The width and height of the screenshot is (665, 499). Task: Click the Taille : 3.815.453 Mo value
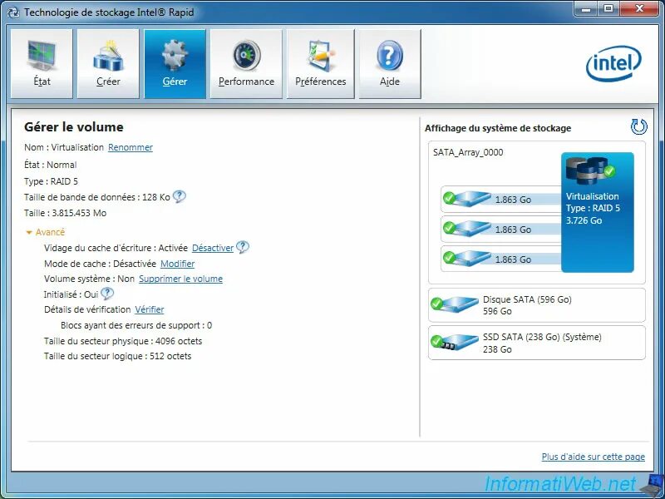click(x=66, y=213)
